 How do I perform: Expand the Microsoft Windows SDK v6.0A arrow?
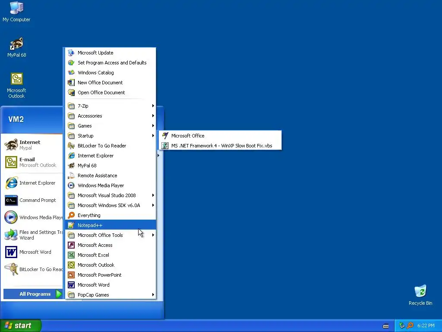pos(153,205)
